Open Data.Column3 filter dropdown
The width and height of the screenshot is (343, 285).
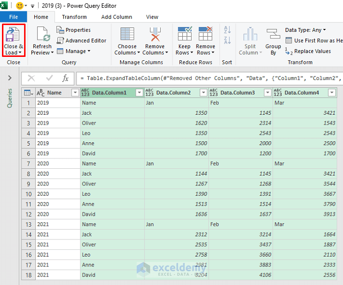(268, 93)
